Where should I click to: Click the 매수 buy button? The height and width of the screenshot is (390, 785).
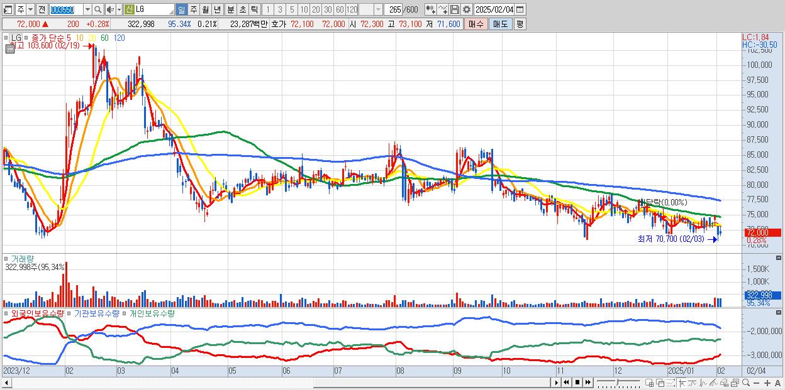pos(476,24)
